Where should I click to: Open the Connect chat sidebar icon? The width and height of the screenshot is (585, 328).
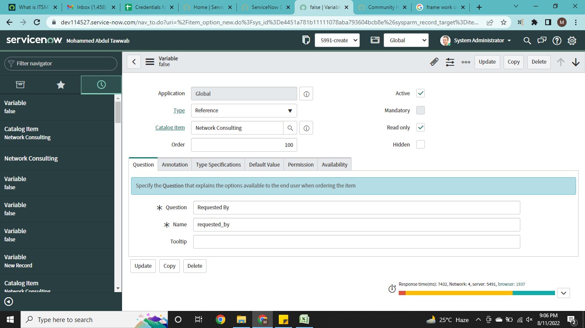tap(542, 41)
